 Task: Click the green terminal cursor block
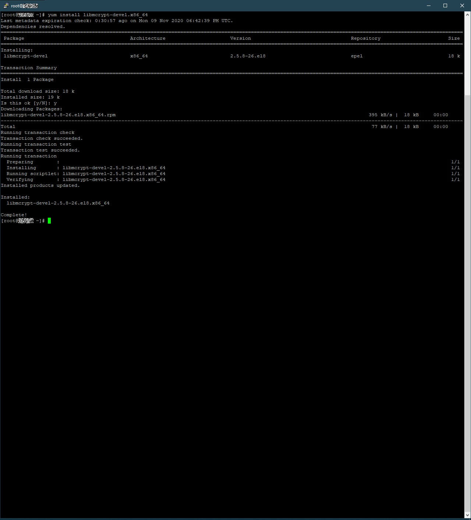tap(49, 221)
